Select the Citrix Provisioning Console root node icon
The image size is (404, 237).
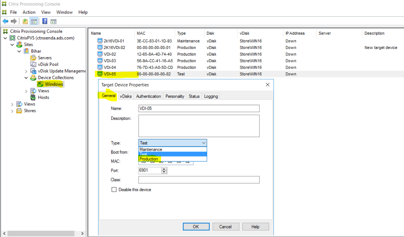(x=5, y=31)
